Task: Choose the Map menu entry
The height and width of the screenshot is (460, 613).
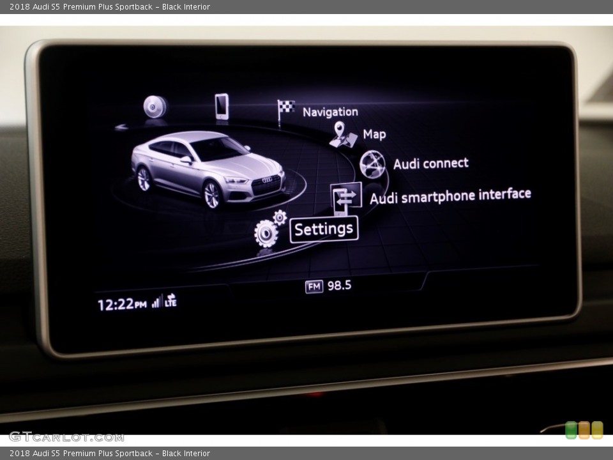Action: point(374,134)
